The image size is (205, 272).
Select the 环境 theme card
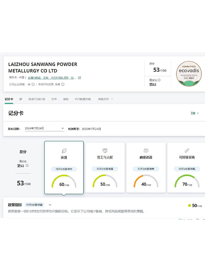click(x=64, y=168)
